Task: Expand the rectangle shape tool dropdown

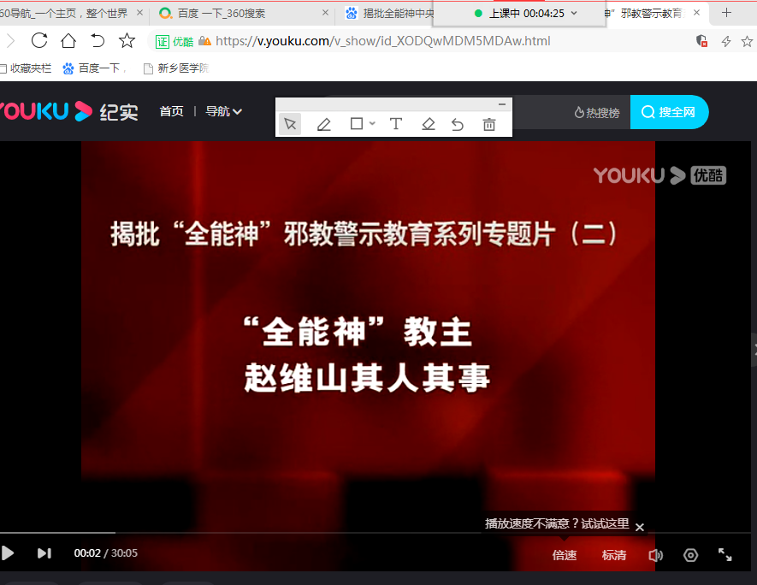Action: tap(372, 124)
